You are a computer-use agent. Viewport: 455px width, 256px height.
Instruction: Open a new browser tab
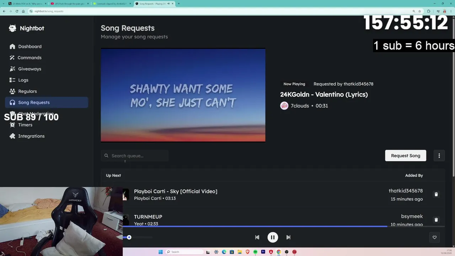[179, 4]
